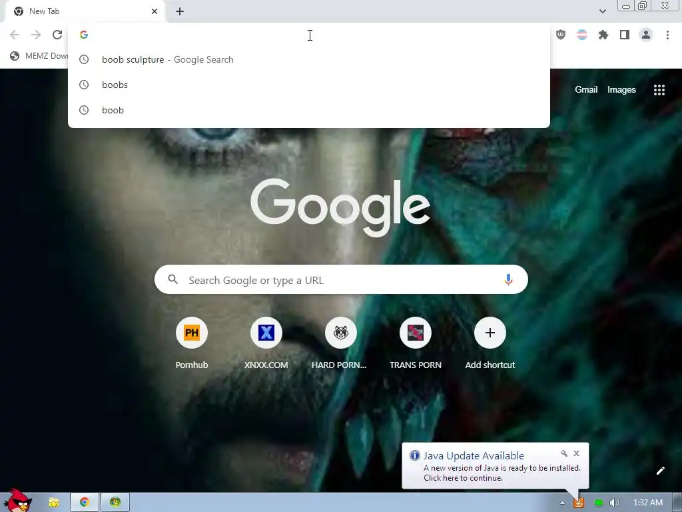Open the third taskbar globe app button
The width and height of the screenshot is (682, 512).
(x=115, y=503)
